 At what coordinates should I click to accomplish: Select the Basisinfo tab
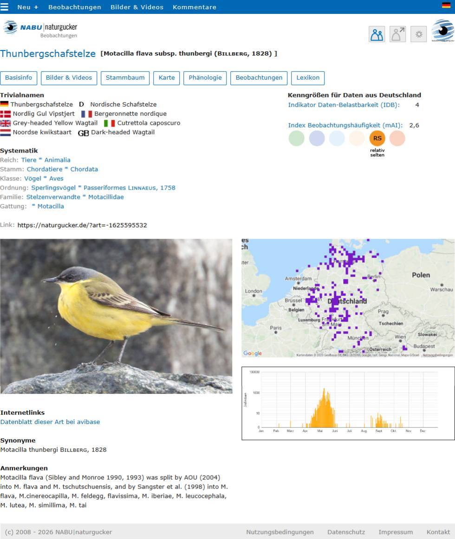tap(19, 78)
